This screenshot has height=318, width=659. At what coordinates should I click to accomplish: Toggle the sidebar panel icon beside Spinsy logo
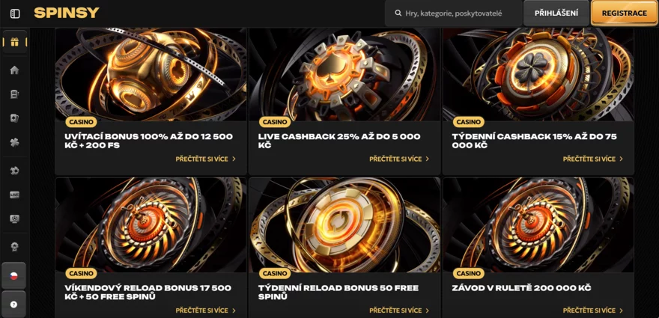pyautogui.click(x=15, y=13)
